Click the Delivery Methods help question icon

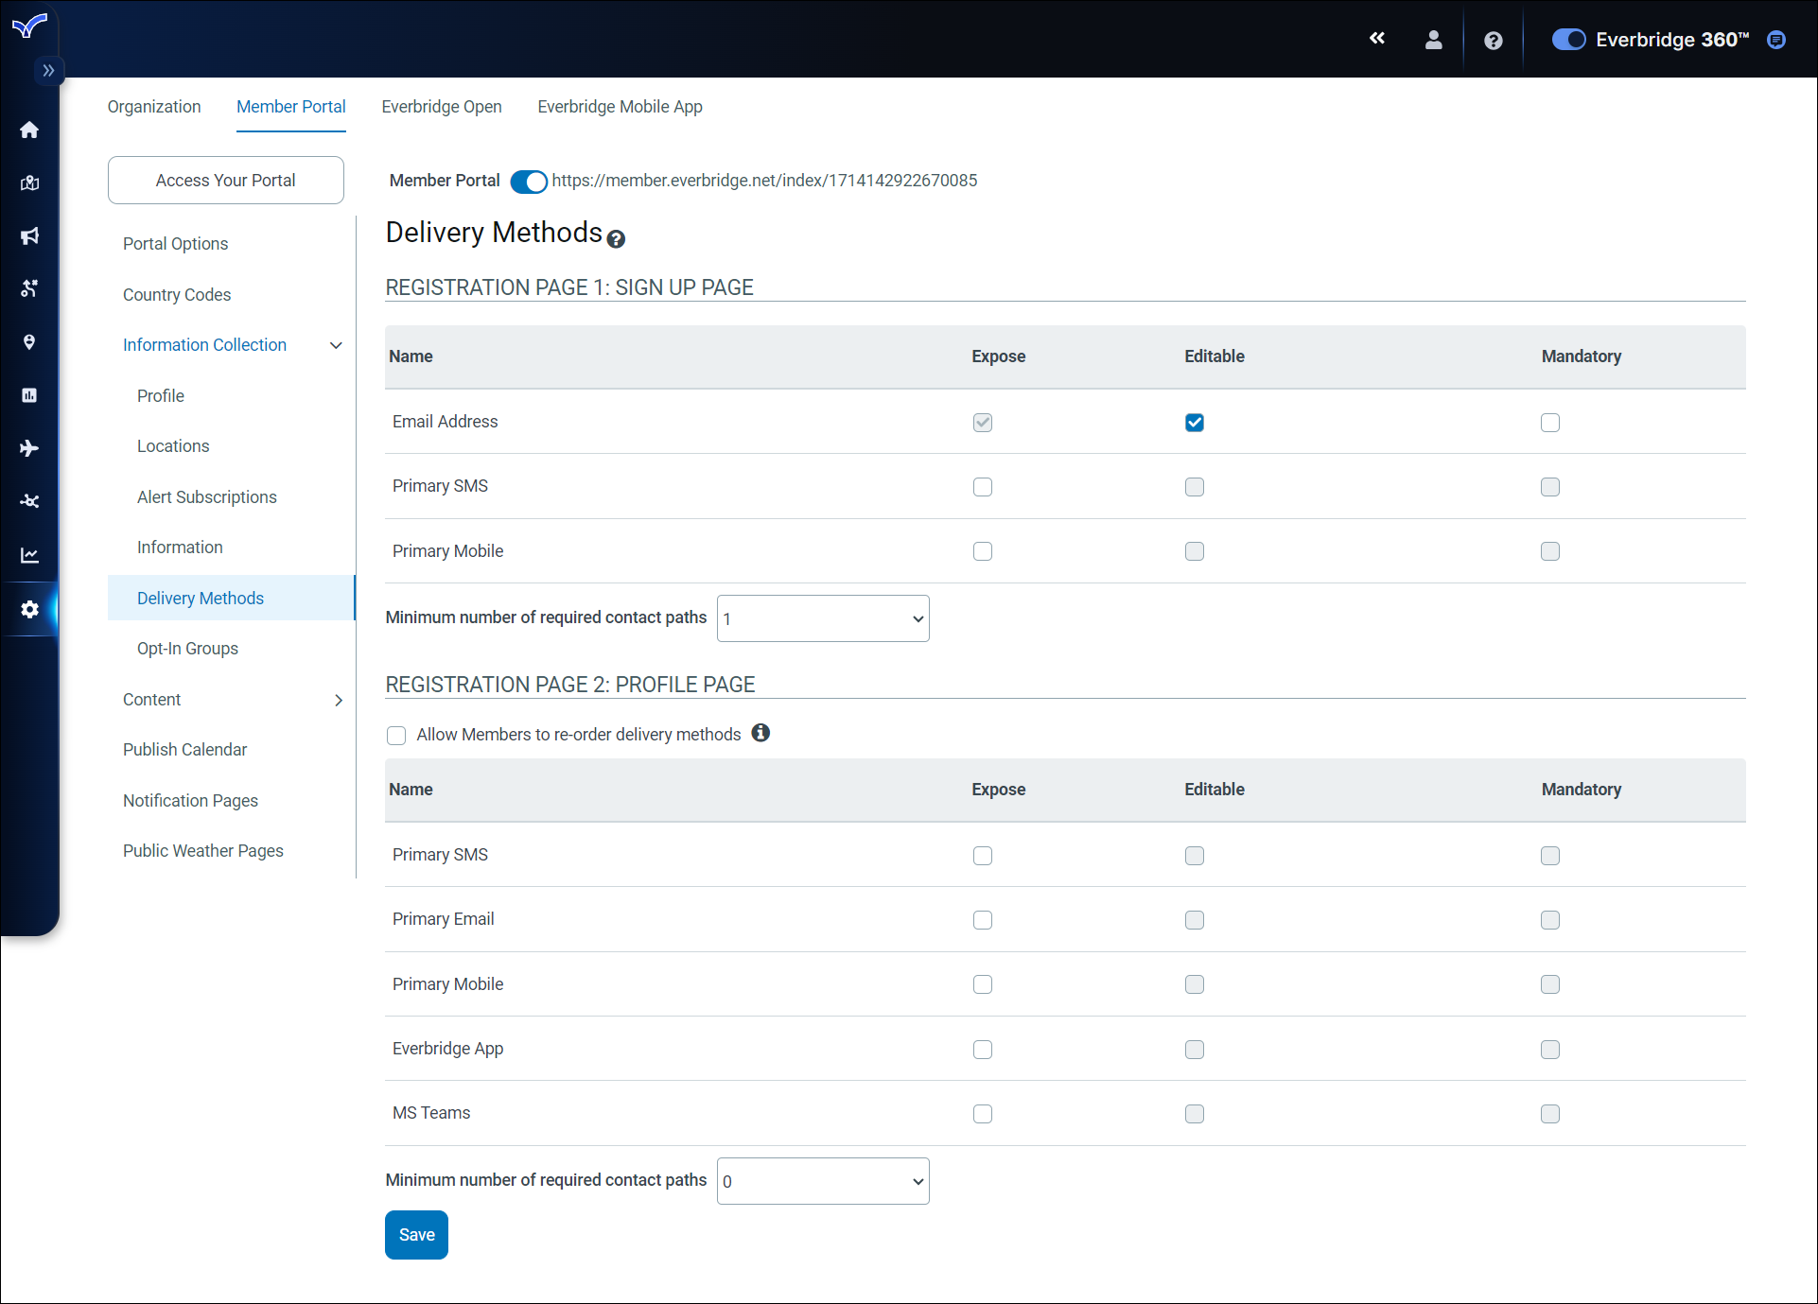pyautogui.click(x=616, y=239)
